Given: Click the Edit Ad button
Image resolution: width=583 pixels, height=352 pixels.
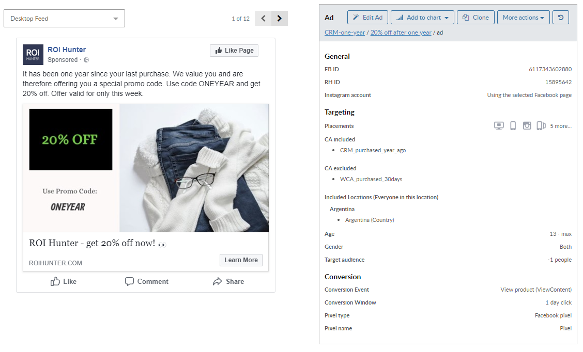Looking at the screenshot, I should coord(367,18).
